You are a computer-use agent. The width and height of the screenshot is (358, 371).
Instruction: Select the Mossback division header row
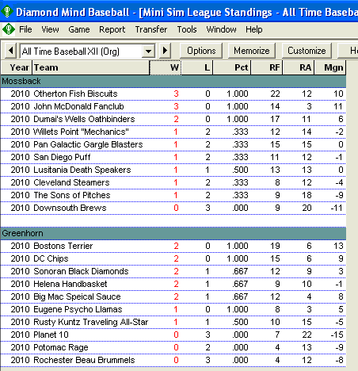173,82
